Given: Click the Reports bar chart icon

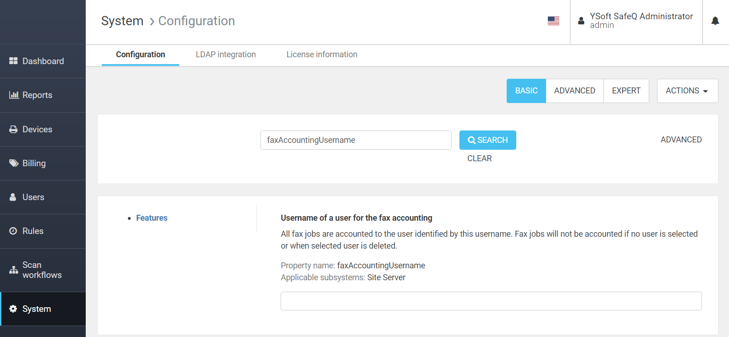Looking at the screenshot, I should pyautogui.click(x=14, y=95).
